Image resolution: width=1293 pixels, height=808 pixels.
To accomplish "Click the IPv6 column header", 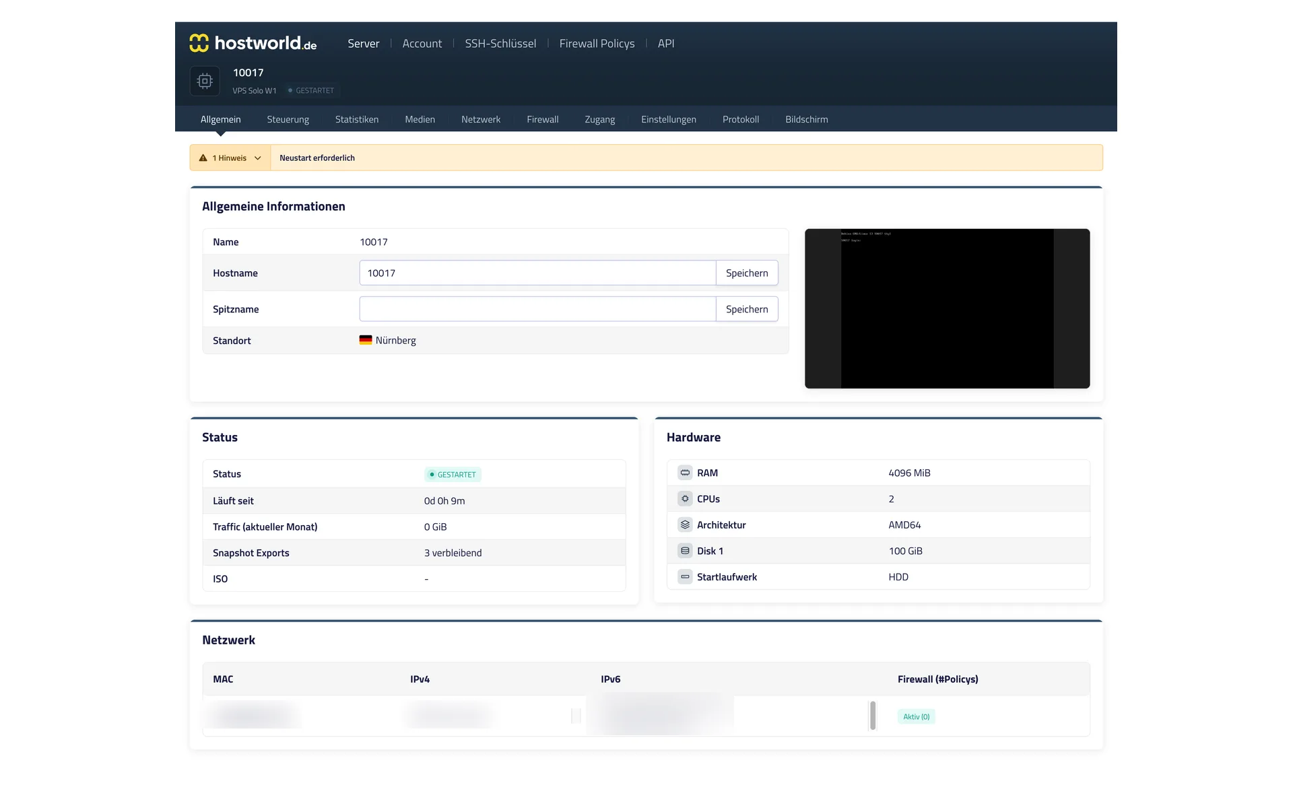I will tap(611, 679).
